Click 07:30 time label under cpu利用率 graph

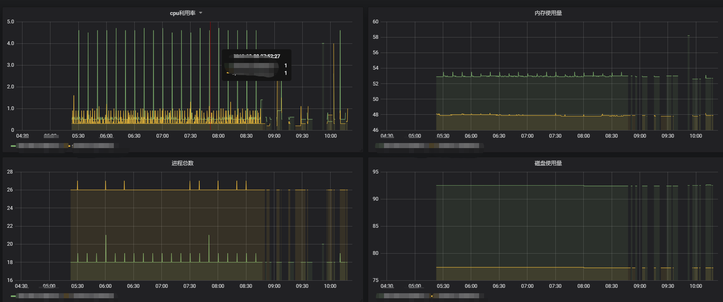pos(191,136)
